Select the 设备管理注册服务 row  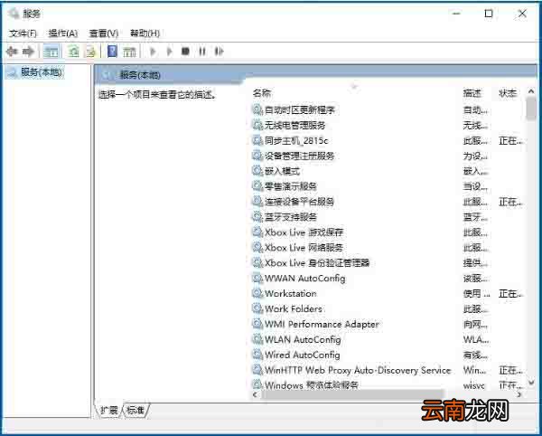point(299,156)
